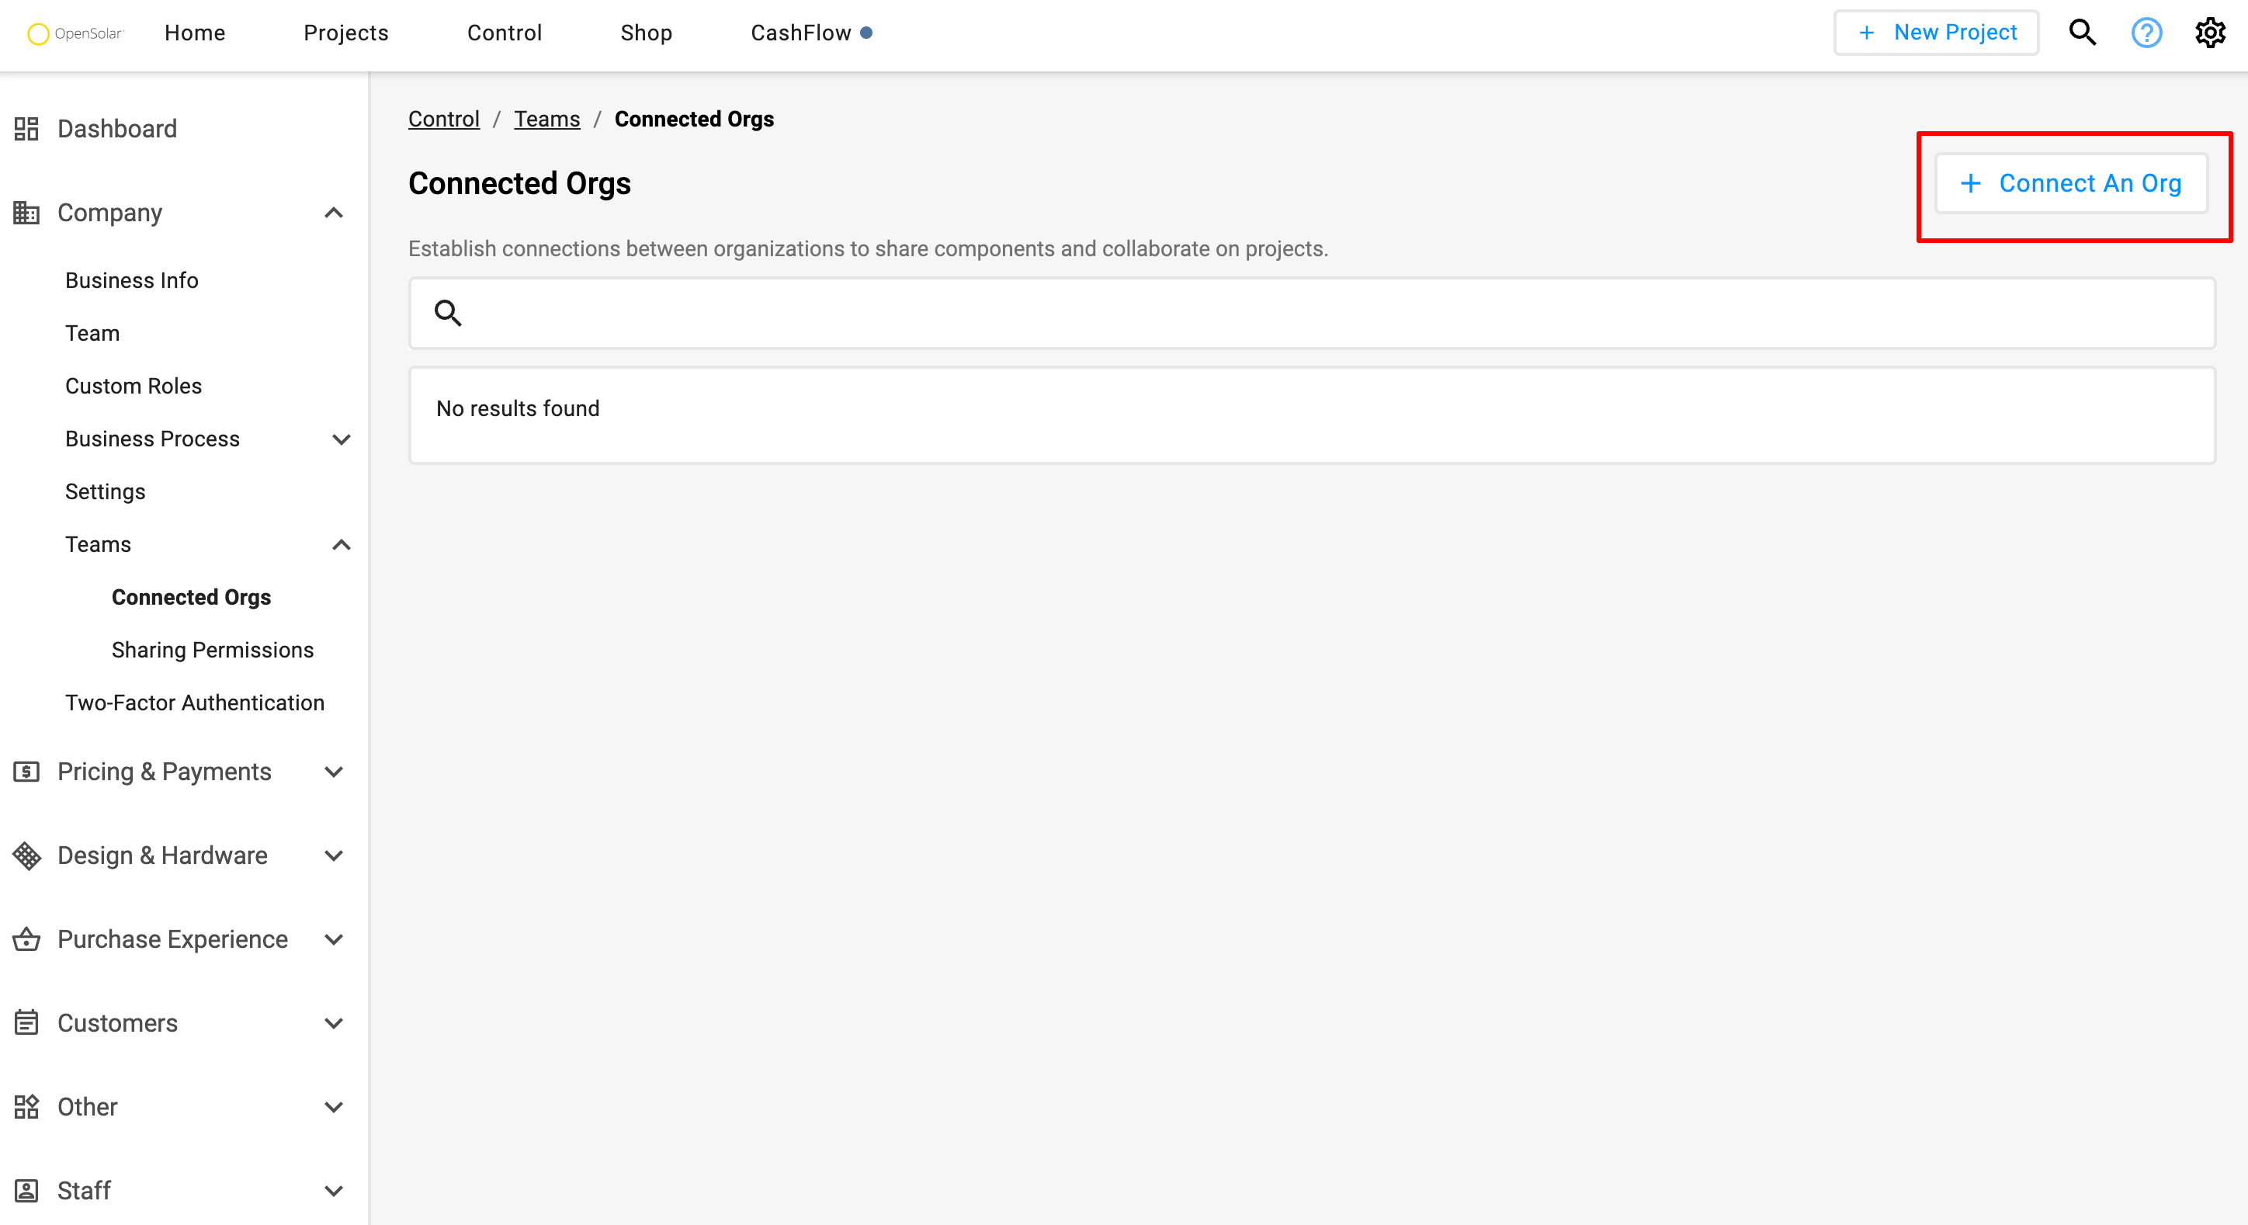Open the CashFlow tab
The height and width of the screenshot is (1225, 2248).
point(801,33)
